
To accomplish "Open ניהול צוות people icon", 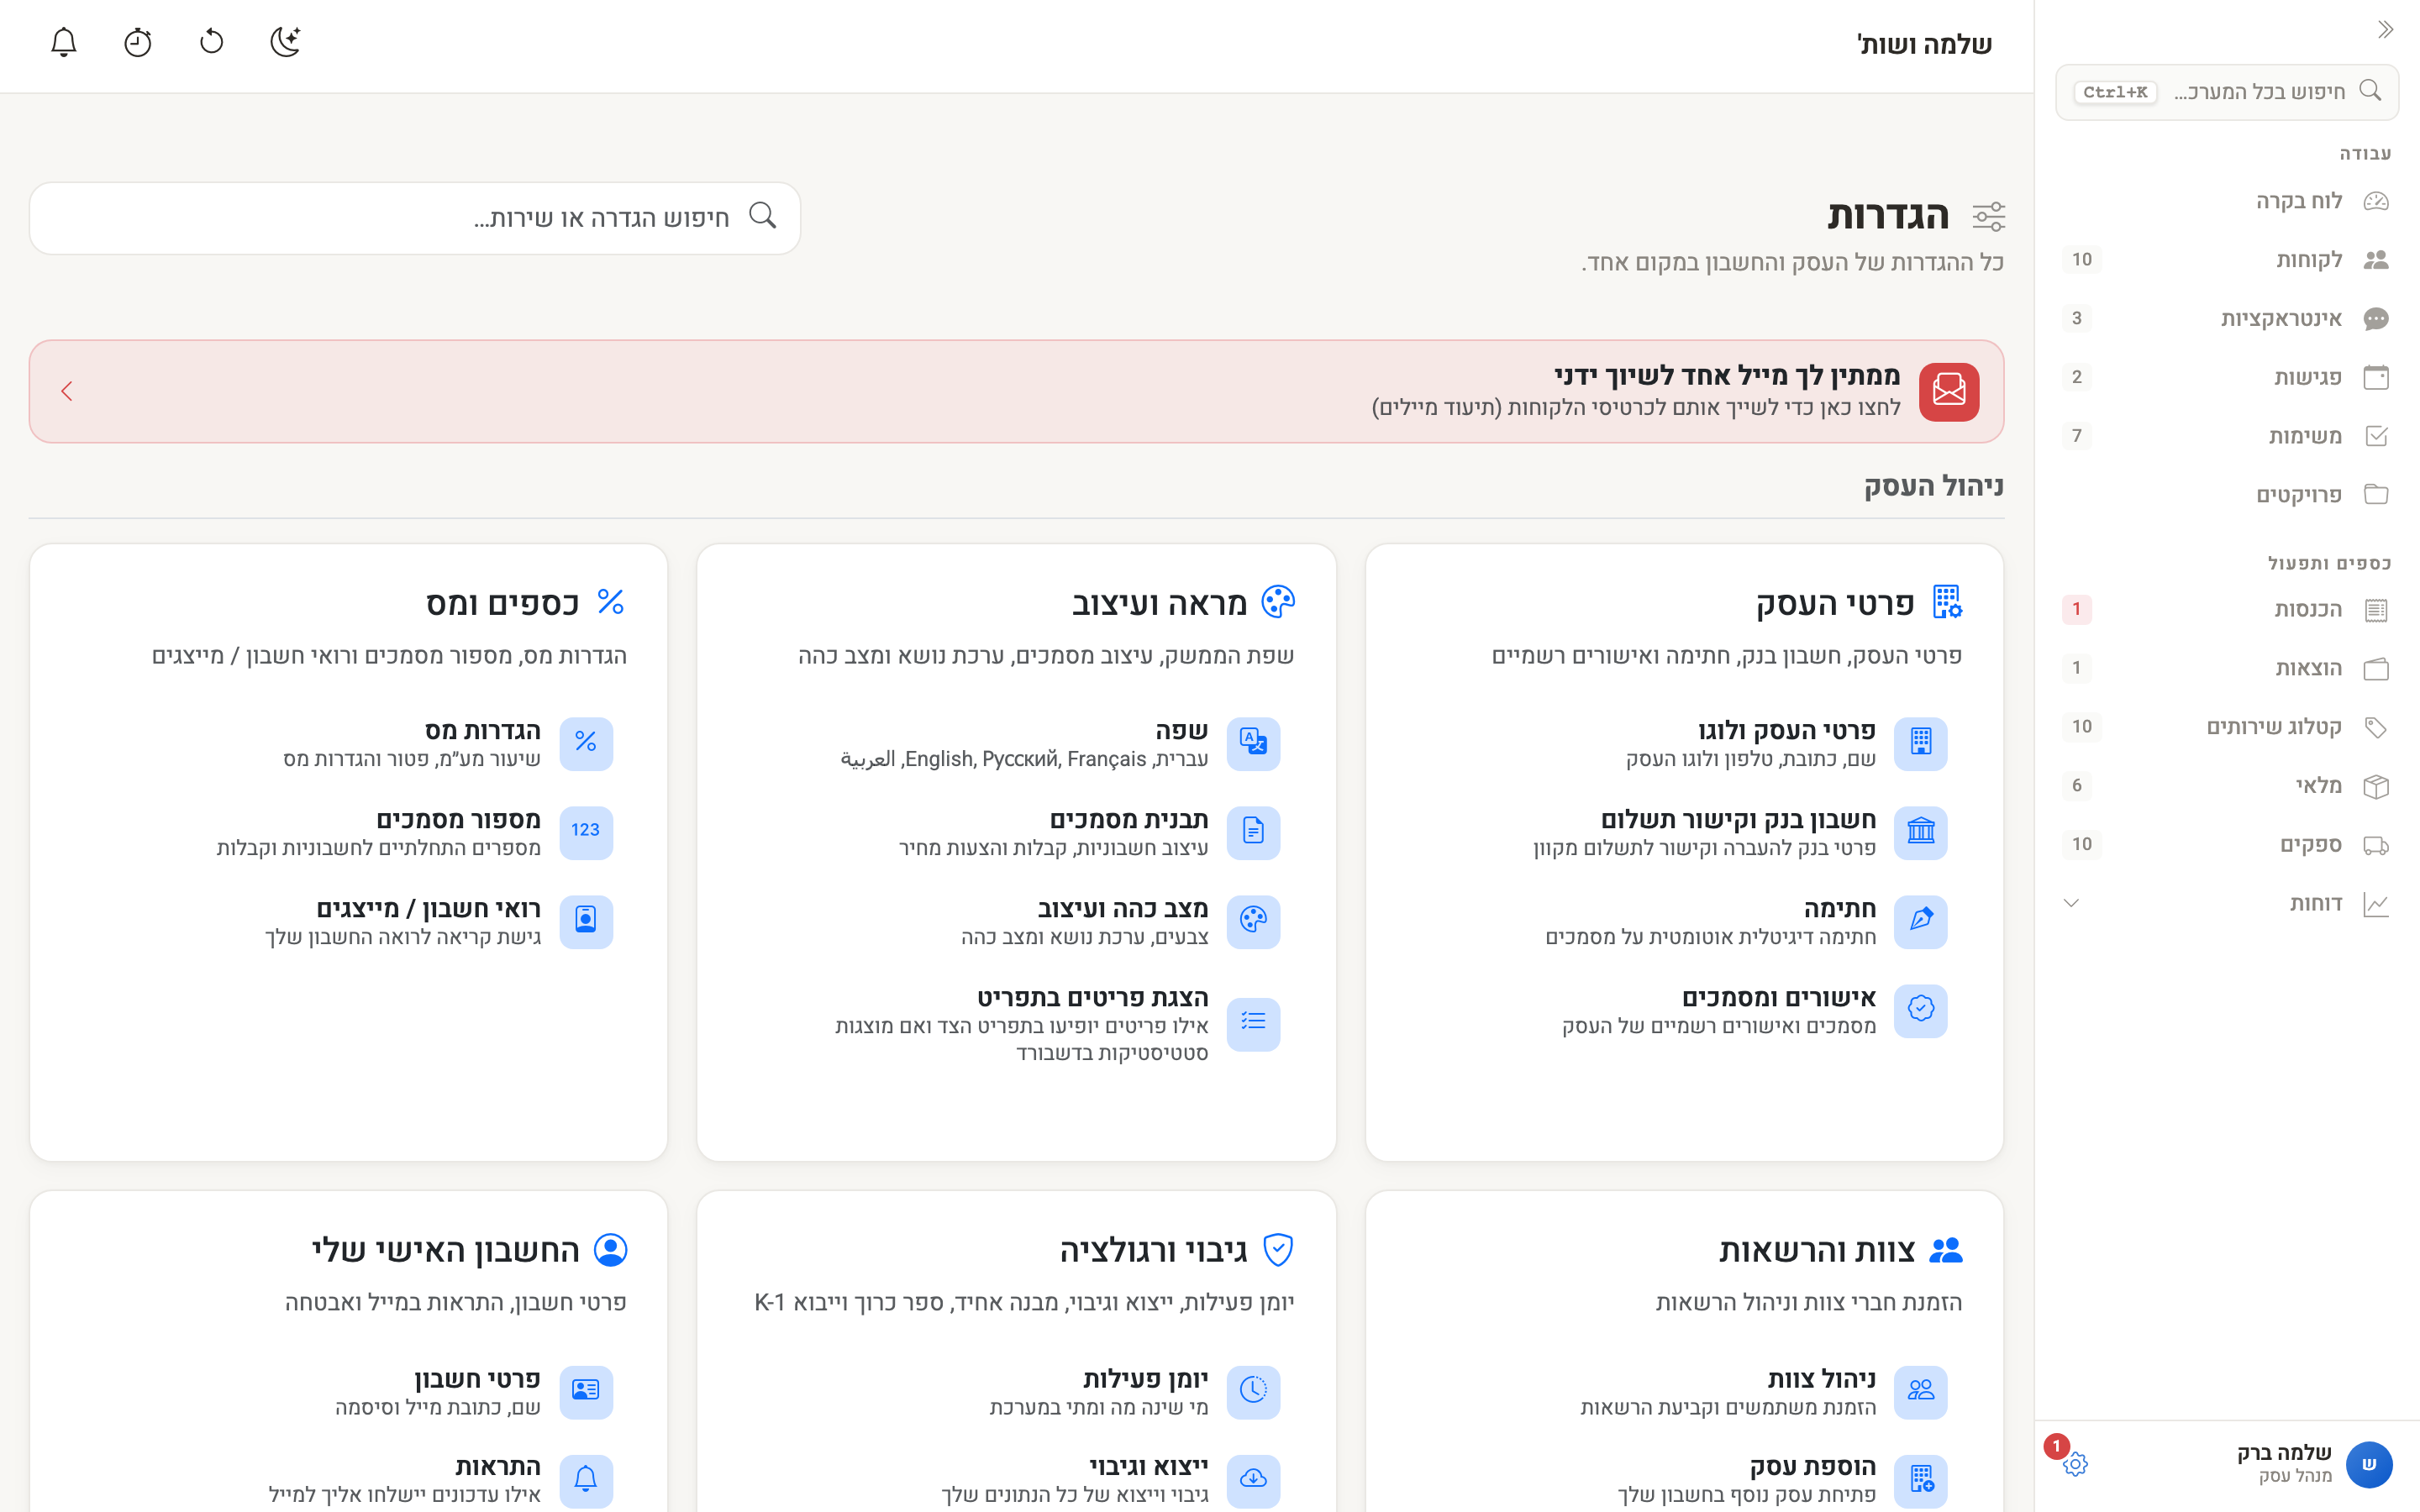I will 1920,1391.
